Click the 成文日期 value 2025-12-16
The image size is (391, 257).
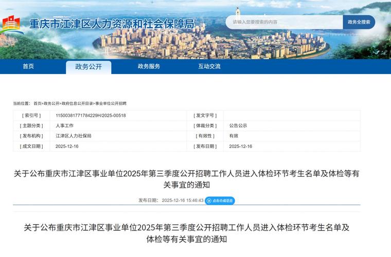coord(67,146)
